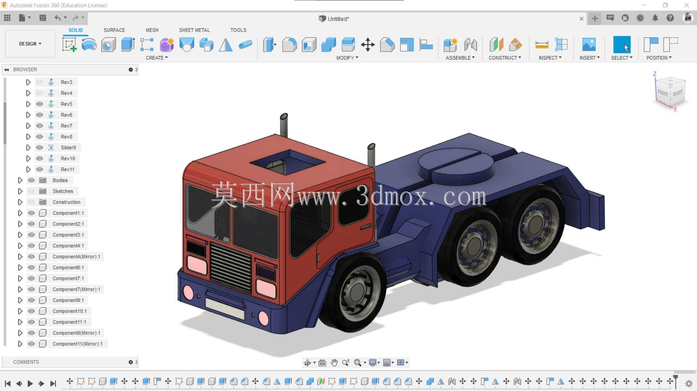Hide Component1:1 with its eye icon
697x391 pixels.
[31, 213]
